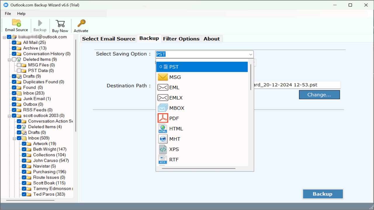This screenshot has width=374, height=210.
Task: Pick the EML envelope icon
Action: [163, 87]
